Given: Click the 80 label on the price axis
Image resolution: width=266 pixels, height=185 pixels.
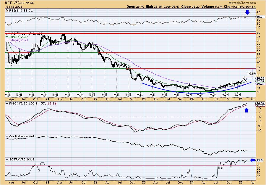Looking at the screenshot, I should (258, 33).
